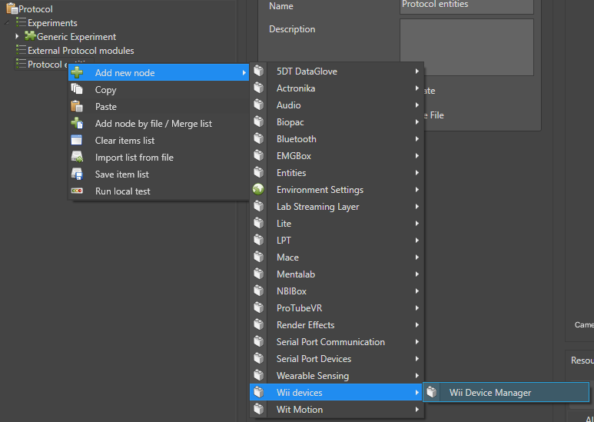Click the cube icon beside Wearable Sensing
Image resolution: width=594 pixels, height=422 pixels.
[259, 375]
